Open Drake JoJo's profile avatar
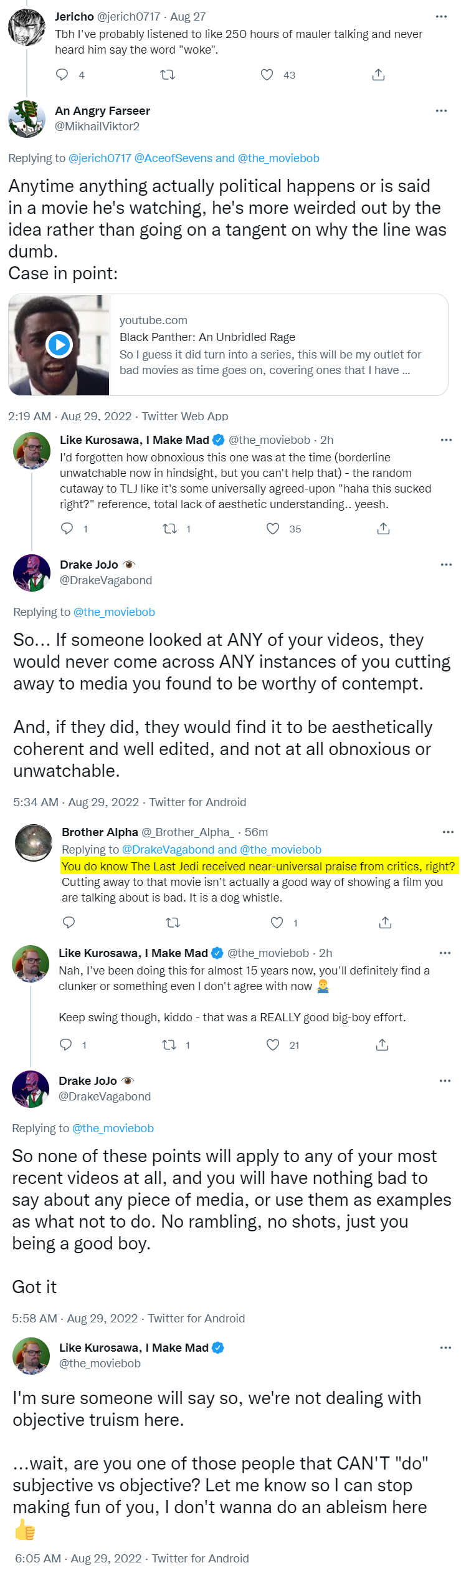This screenshot has height=1583, width=461. tap(32, 572)
